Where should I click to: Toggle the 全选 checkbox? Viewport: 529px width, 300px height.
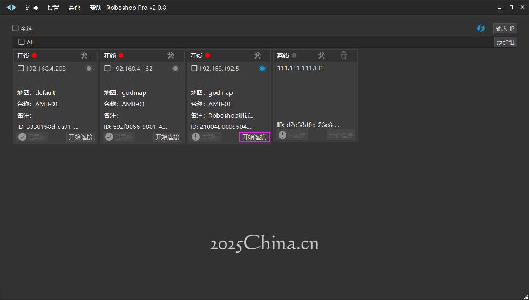16,29
